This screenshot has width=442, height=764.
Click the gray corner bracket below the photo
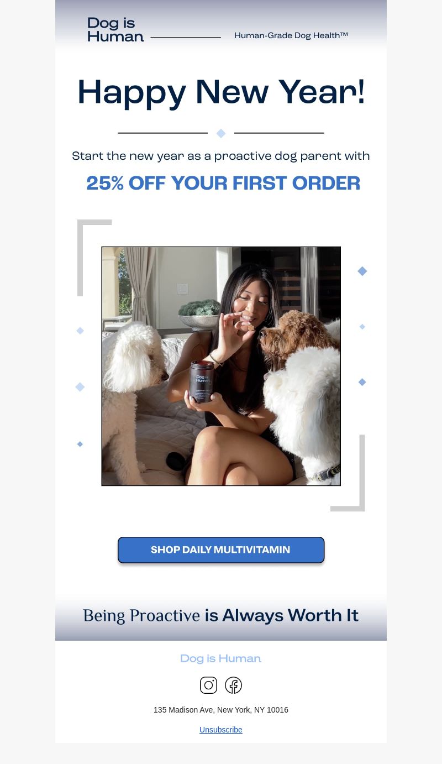[x=348, y=473]
